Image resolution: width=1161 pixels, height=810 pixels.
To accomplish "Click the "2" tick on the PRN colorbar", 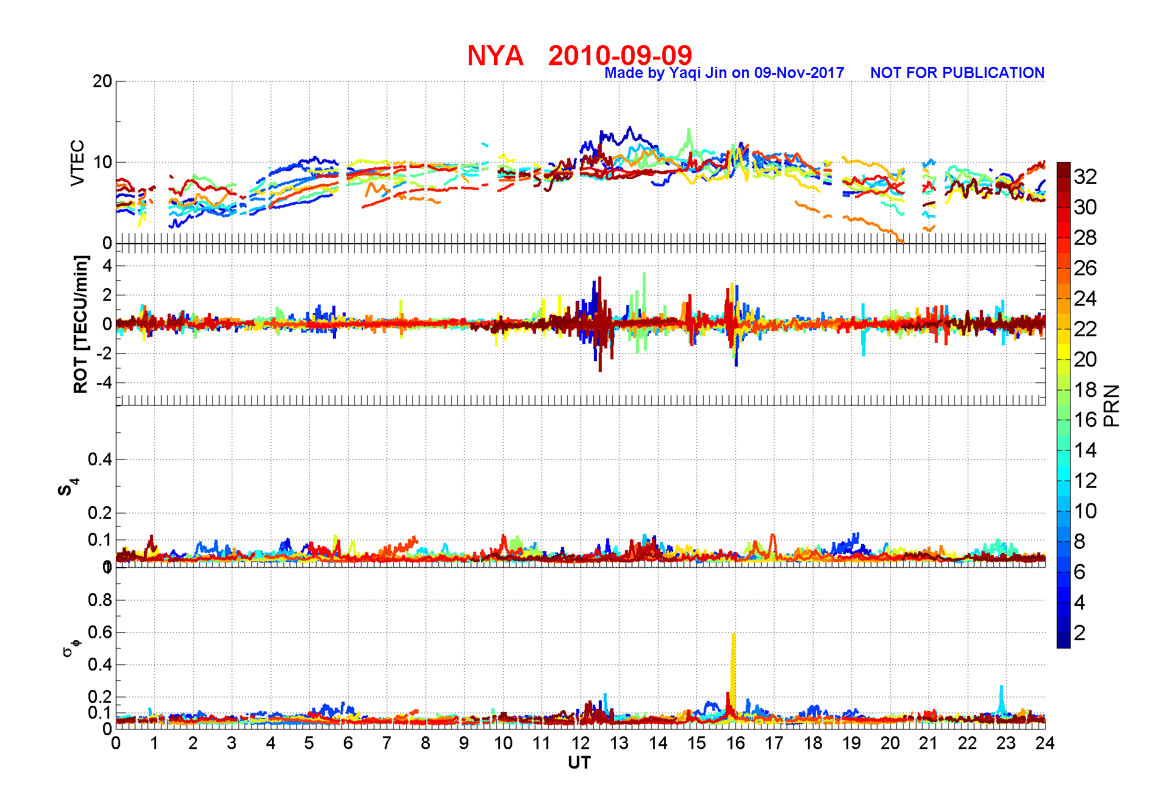I will coord(1080,633).
